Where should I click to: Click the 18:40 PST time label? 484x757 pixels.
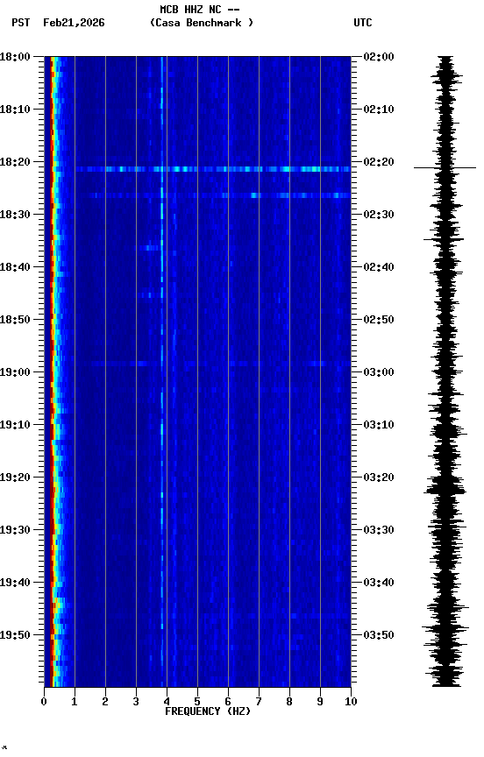coord(15,267)
